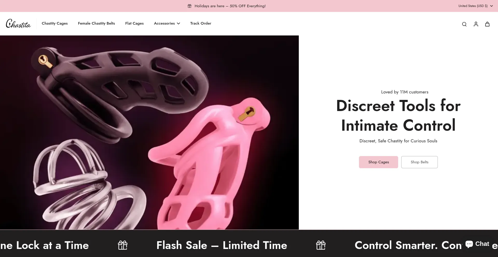Go to Chastity Cages menu item
The height and width of the screenshot is (257, 498).
[55, 23]
